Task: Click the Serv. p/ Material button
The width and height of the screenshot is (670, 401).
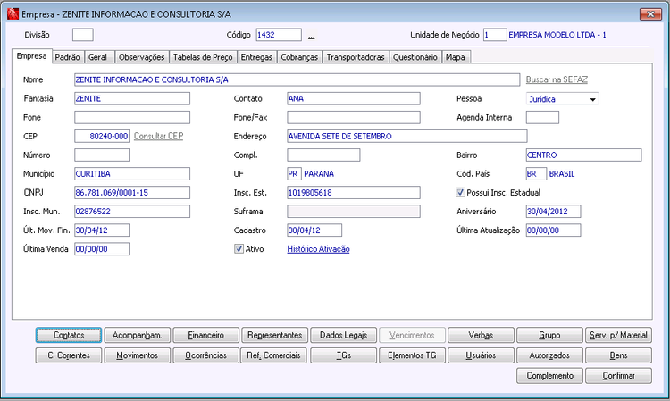Action: click(618, 335)
